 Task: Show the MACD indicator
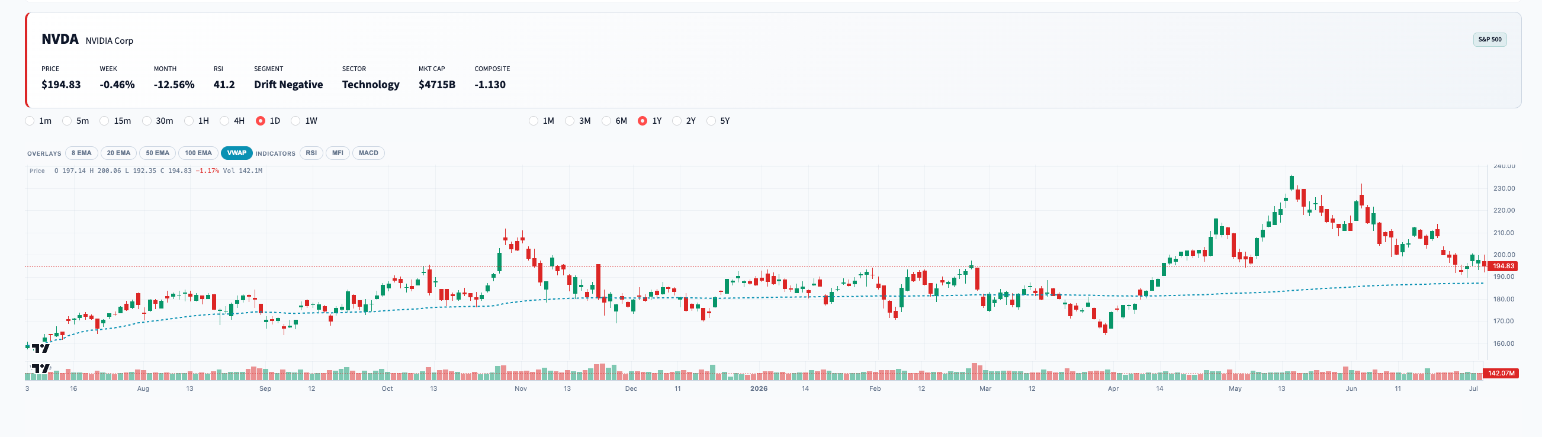pyautogui.click(x=368, y=153)
